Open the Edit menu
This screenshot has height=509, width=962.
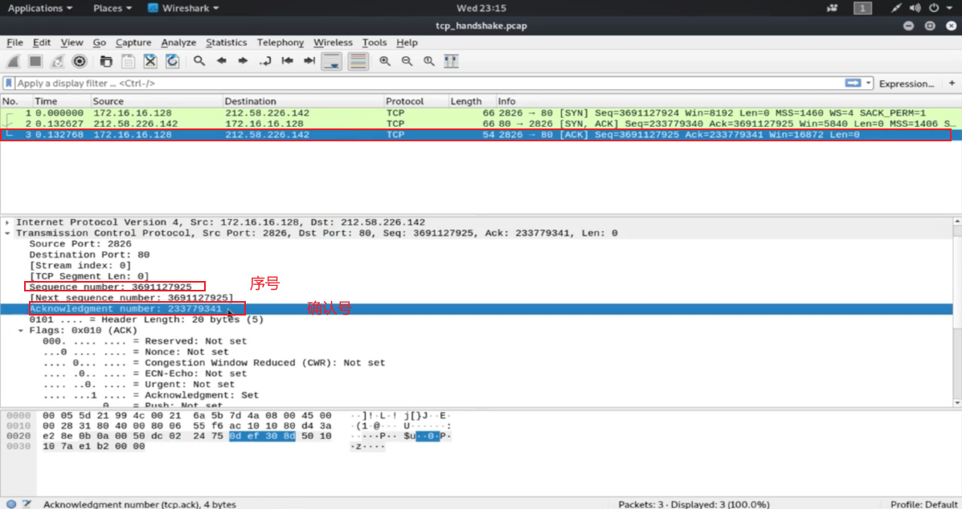42,43
